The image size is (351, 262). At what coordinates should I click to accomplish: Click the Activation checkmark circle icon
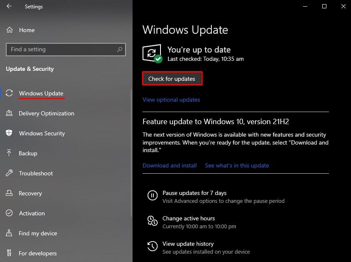pyautogui.click(x=9, y=213)
